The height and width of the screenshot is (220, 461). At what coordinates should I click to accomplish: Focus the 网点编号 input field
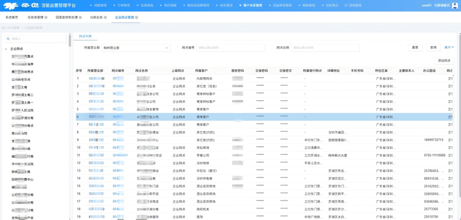(x=231, y=48)
